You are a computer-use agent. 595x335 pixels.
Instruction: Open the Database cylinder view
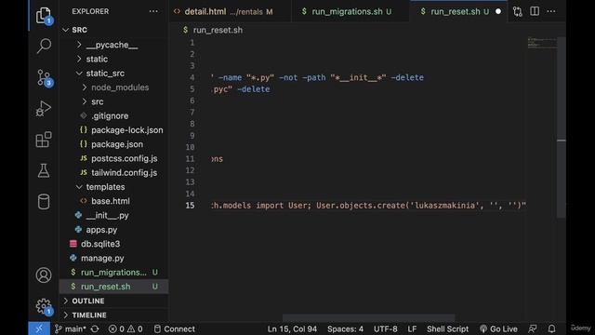click(44, 202)
